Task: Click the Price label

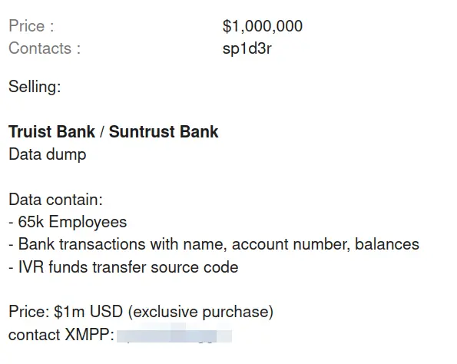Action: point(31,26)
